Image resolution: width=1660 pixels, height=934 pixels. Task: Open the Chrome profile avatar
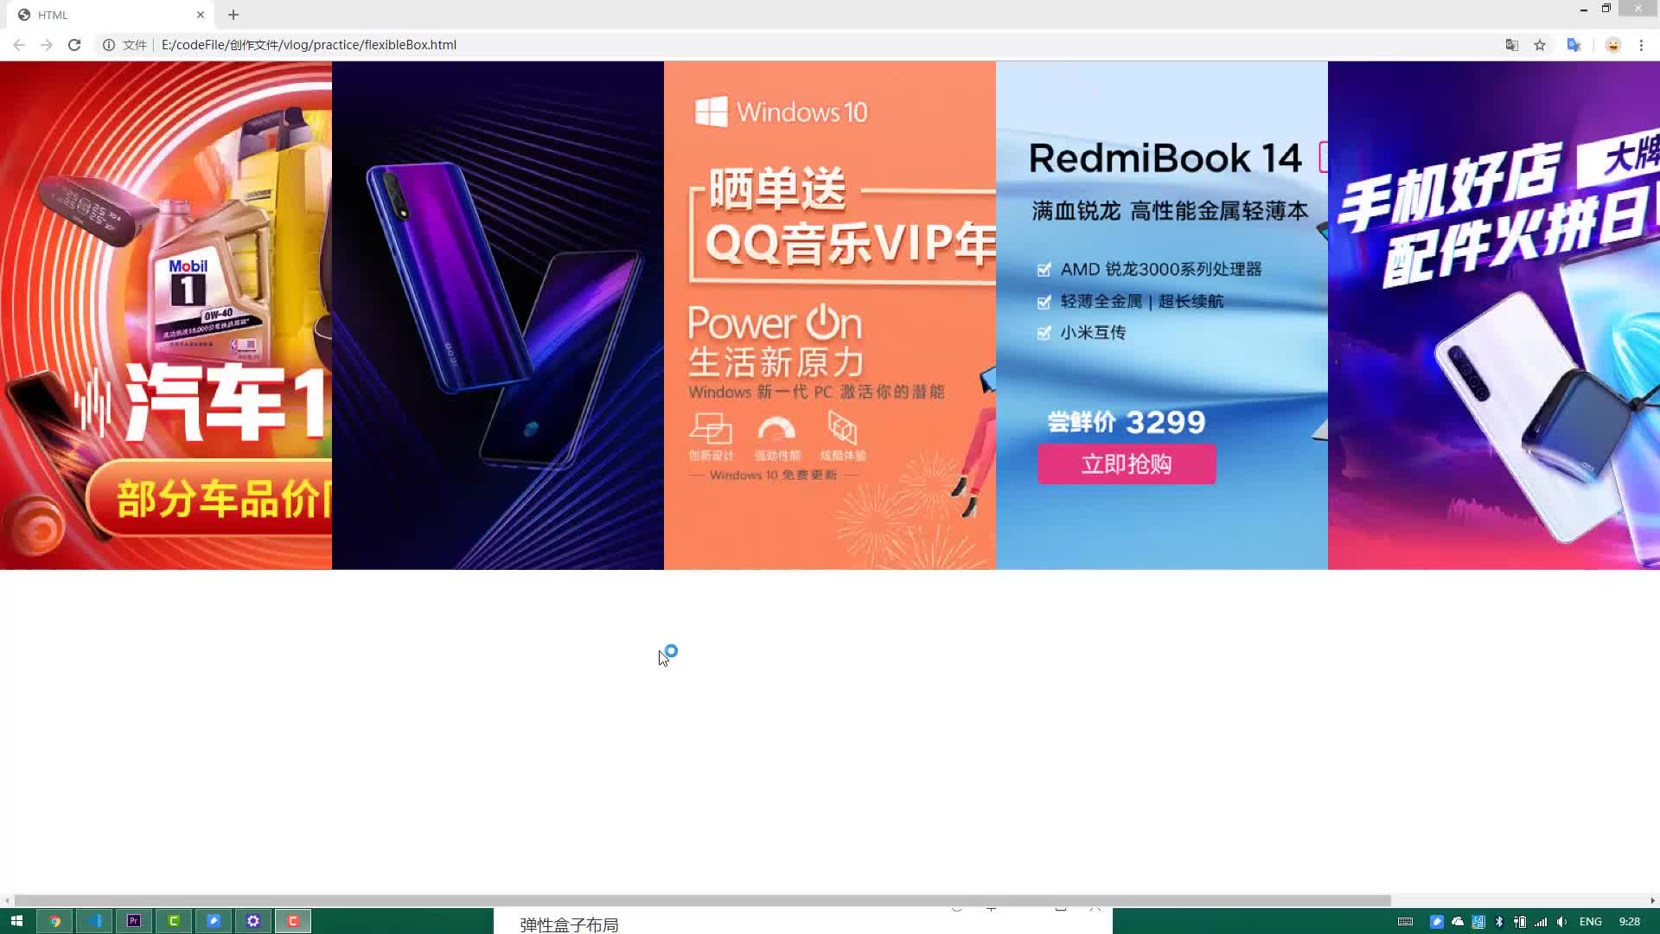1613,45
